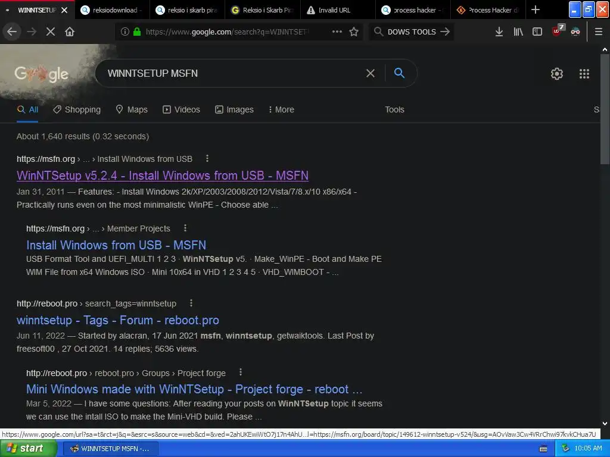Switch to the process hacker search tab
610x457 pixels.
click(x=413, y=10)
